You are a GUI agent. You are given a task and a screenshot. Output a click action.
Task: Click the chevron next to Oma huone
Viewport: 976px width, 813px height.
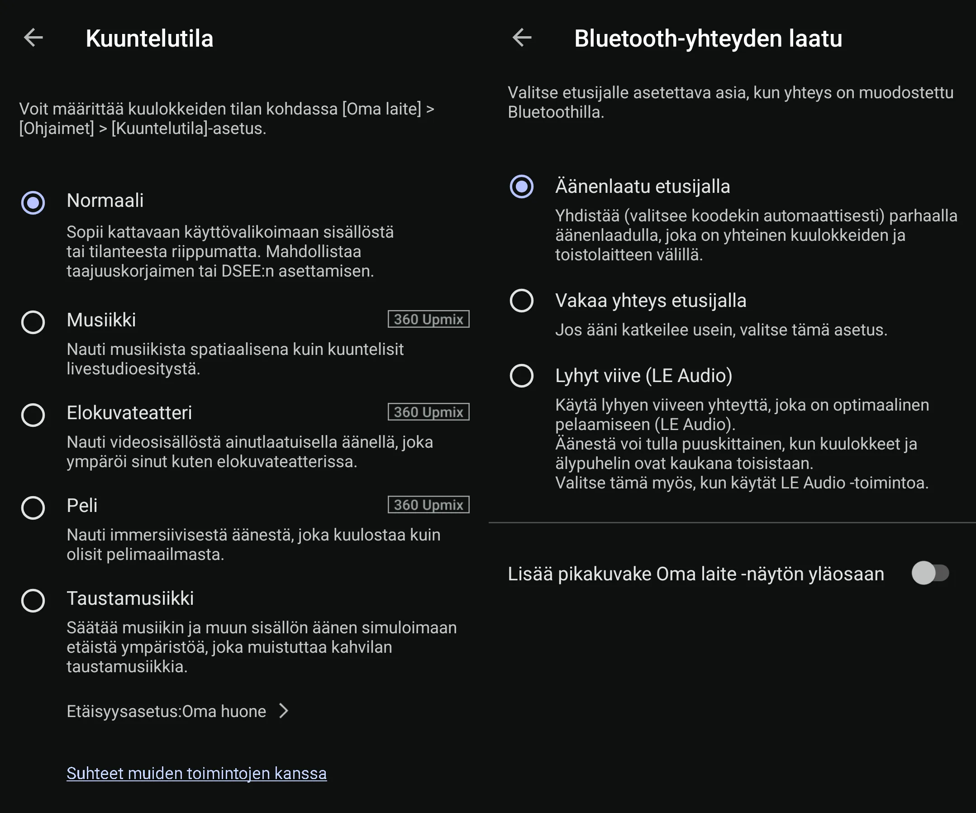[x=284, y=711]
